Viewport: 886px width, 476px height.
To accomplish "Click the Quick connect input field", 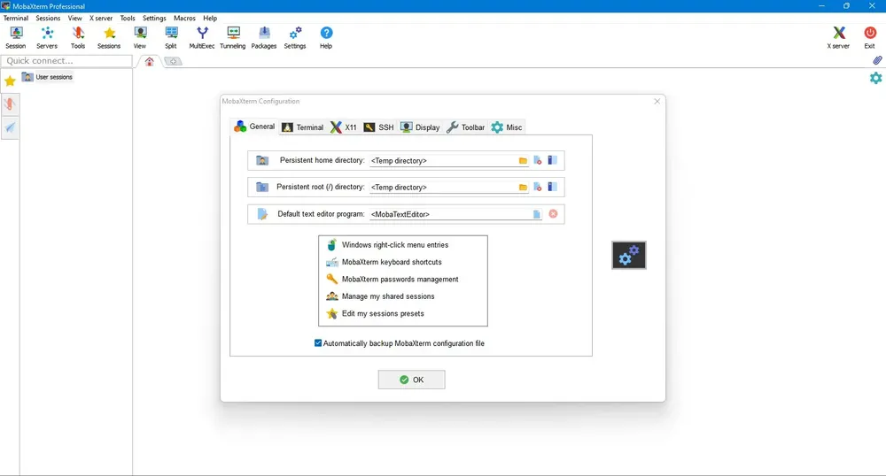I will point(66,60).
